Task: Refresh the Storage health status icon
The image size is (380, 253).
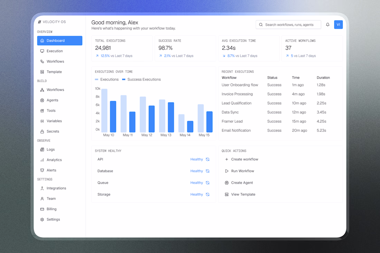Action: 208,194
